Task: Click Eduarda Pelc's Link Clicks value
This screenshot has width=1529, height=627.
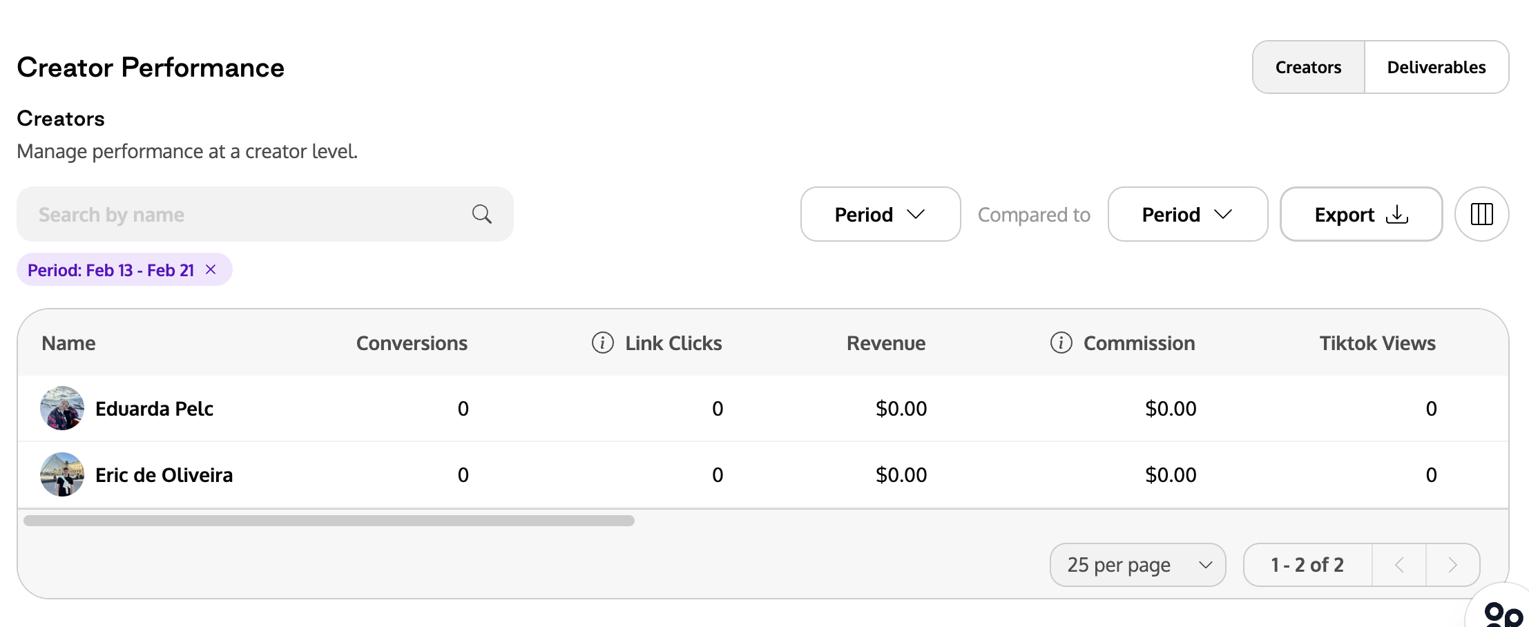Action: 718,409
